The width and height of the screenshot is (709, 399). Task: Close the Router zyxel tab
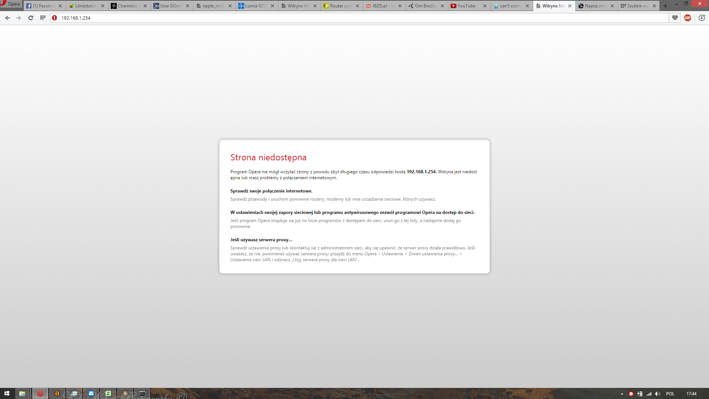pyautogui.click(x=357, y=6)
